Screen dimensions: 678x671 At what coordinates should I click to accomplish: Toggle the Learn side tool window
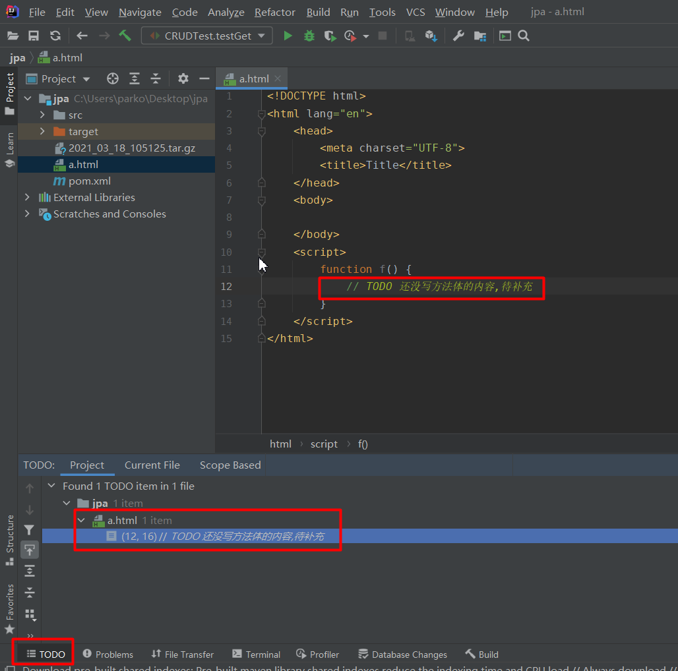click(9, 150)
